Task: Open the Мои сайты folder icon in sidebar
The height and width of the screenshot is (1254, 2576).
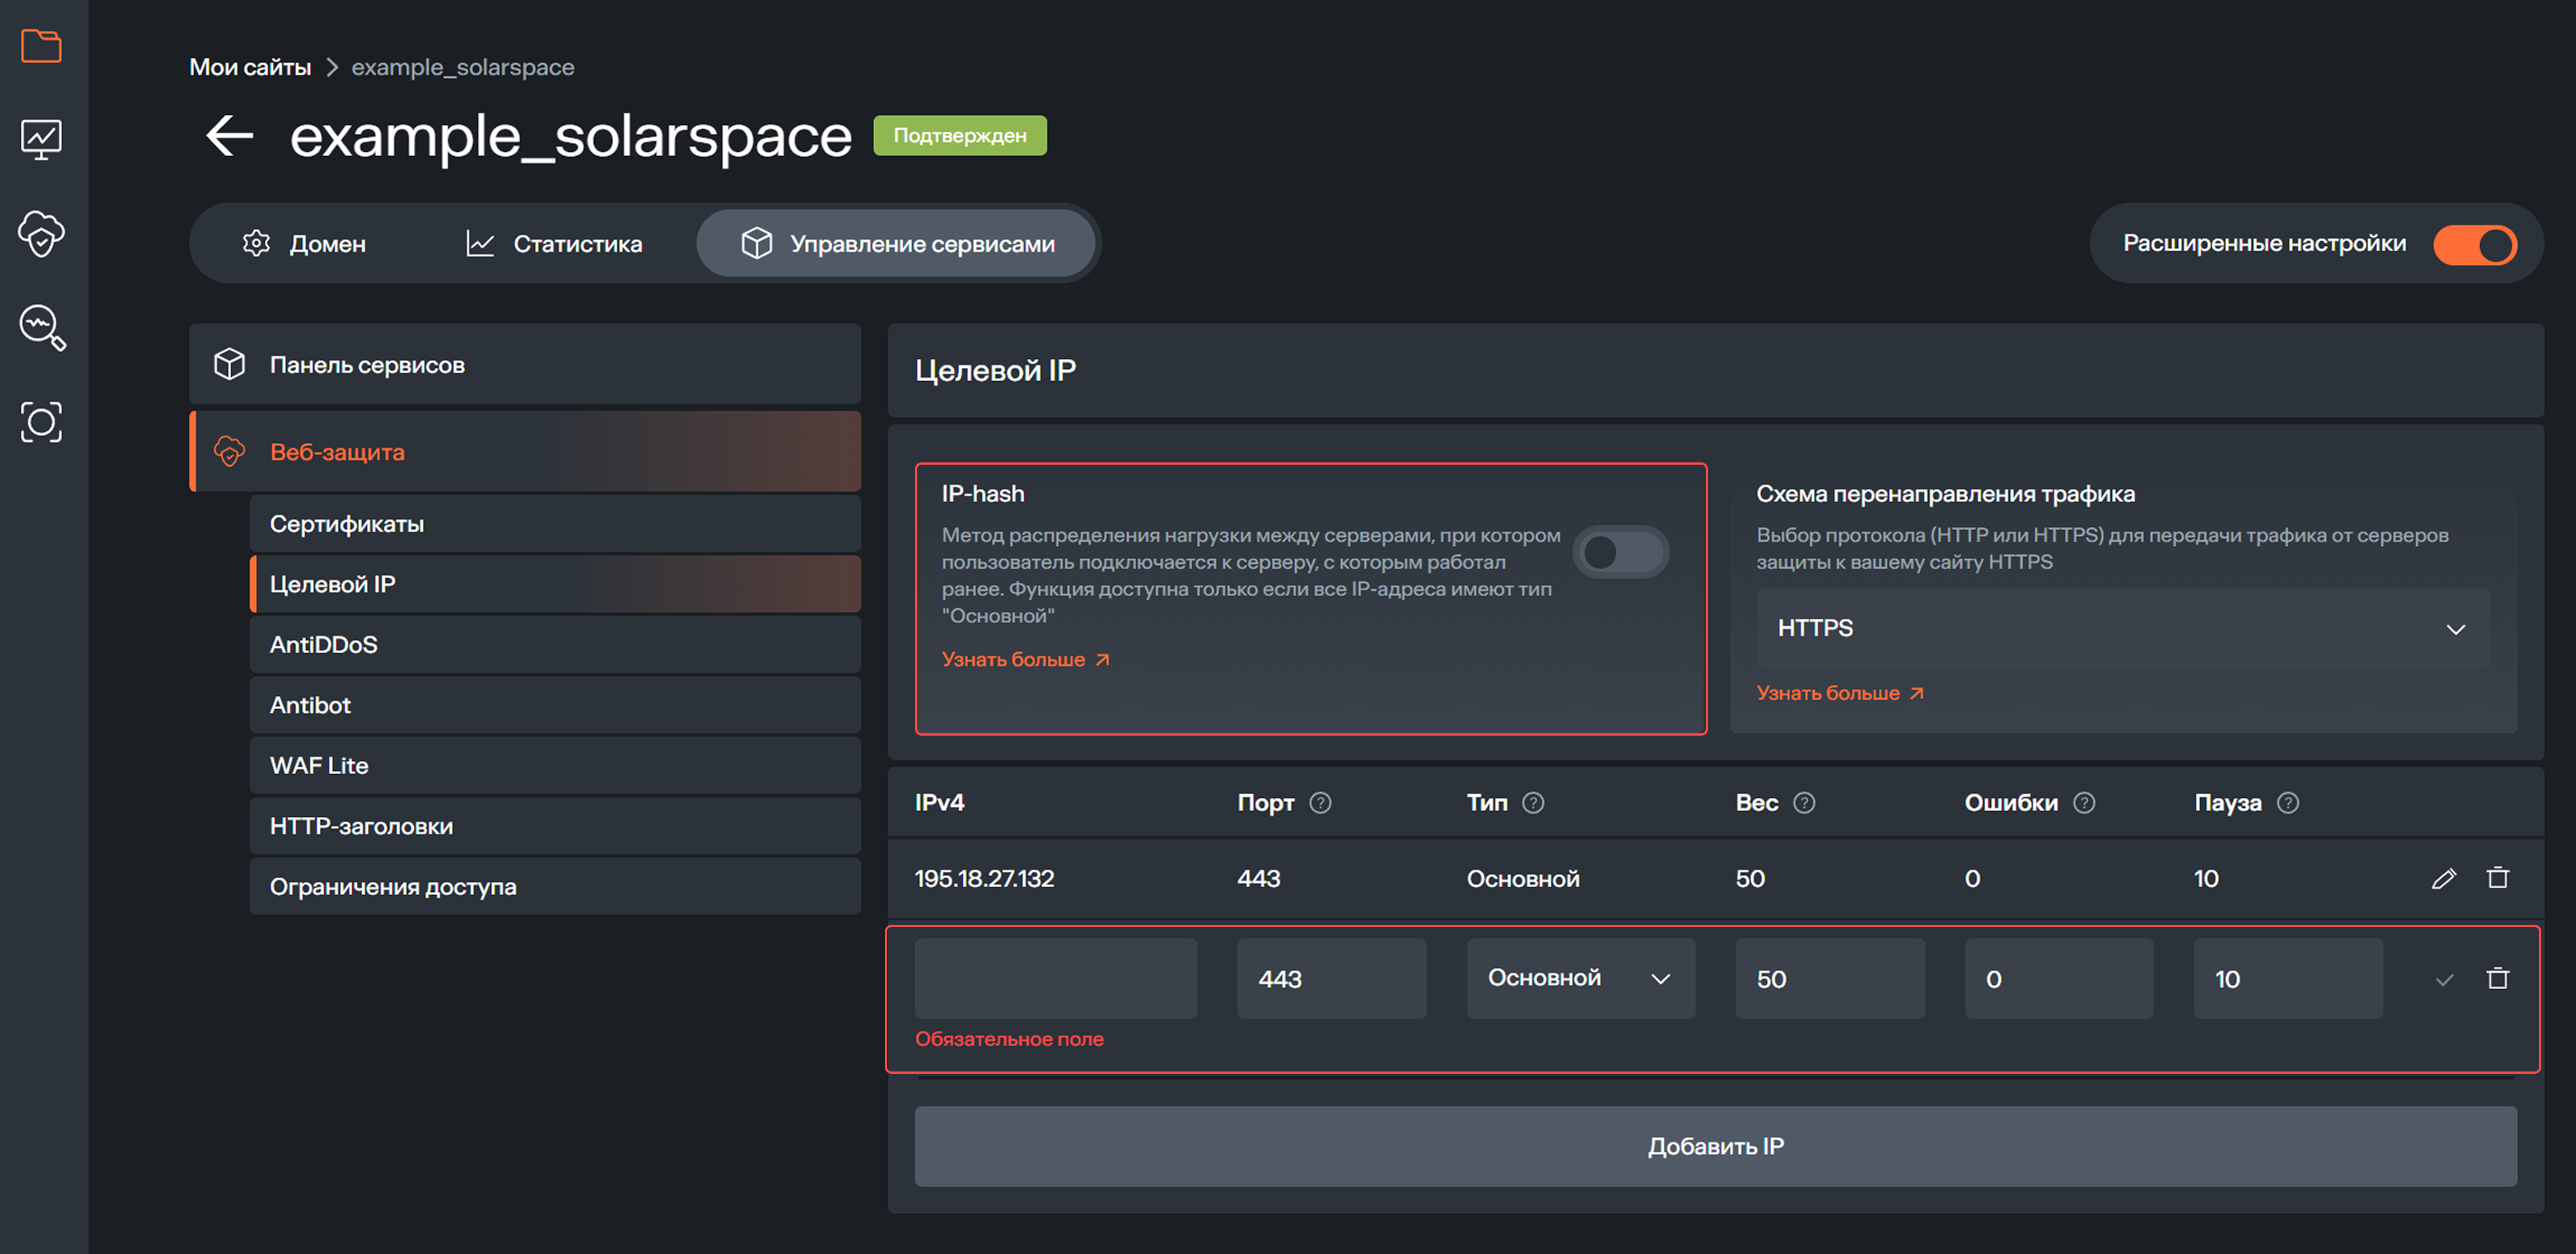Action: coord(41,46)
